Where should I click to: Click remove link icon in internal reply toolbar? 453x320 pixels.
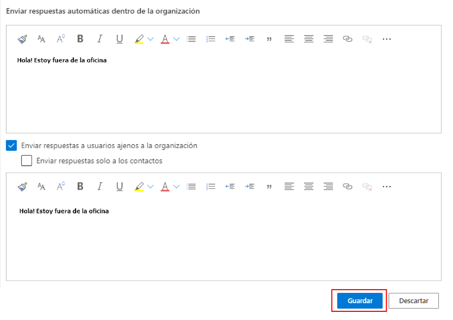[x=367, y=39]
